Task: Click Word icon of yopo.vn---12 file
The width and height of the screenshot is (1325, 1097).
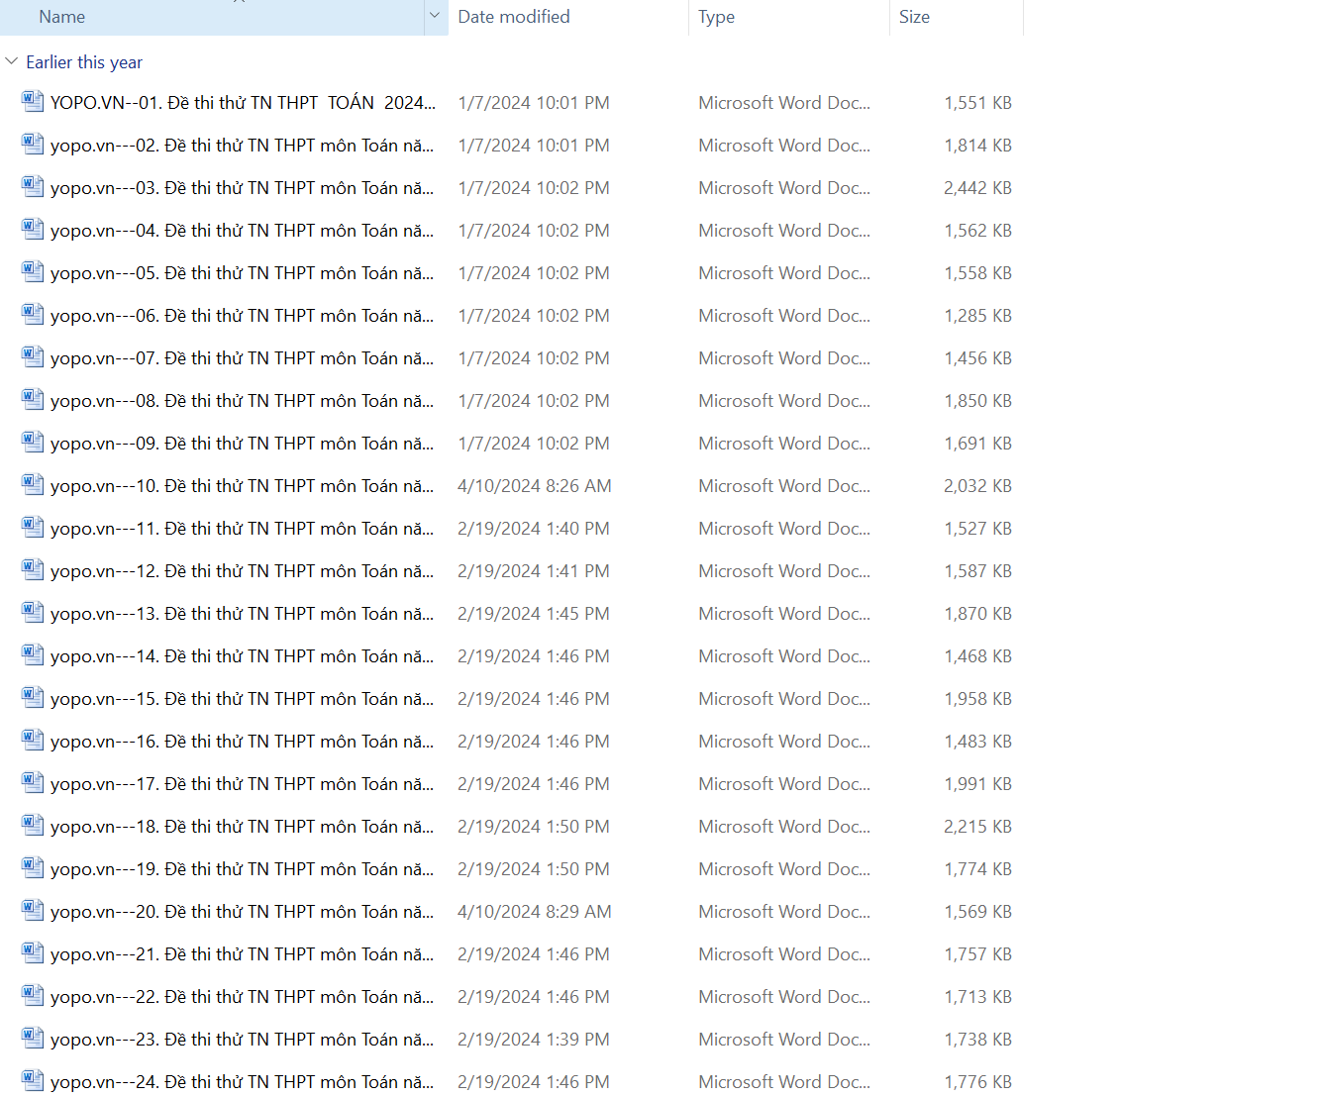Action: point(33,569)
